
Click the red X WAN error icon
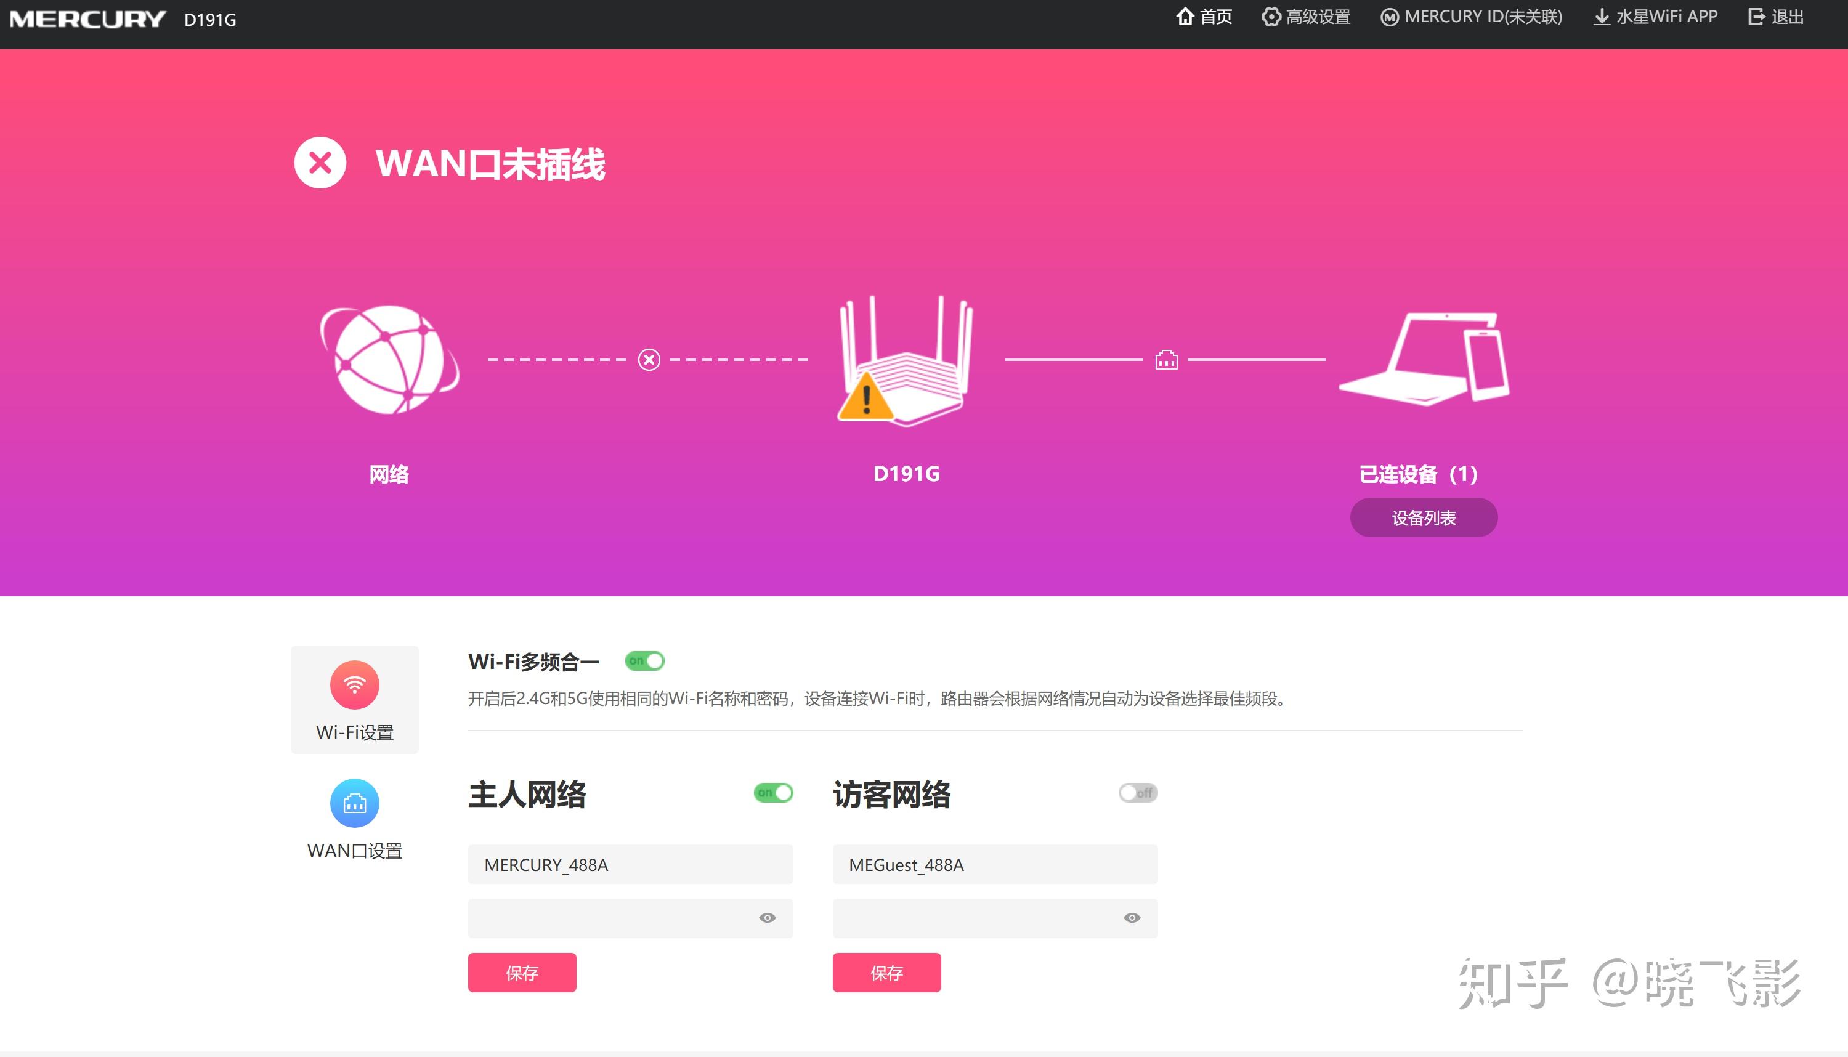click(x=320, y=163)
